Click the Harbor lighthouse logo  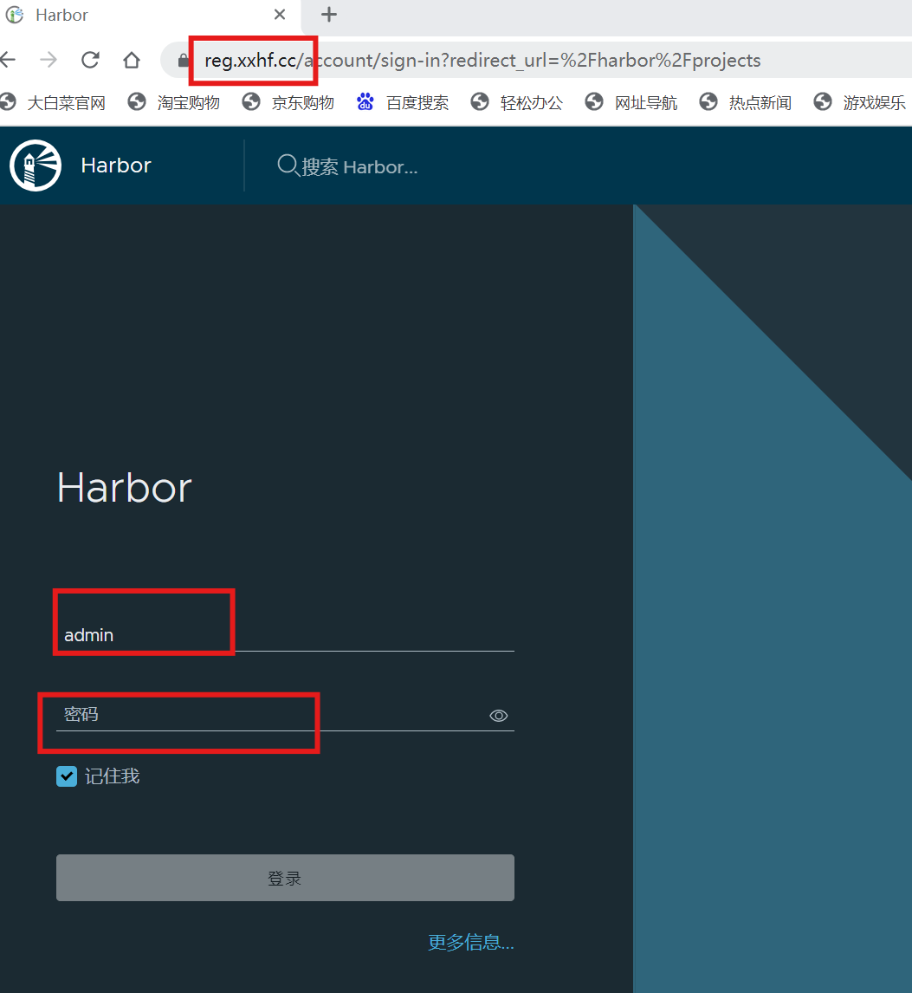pos(36,165)
